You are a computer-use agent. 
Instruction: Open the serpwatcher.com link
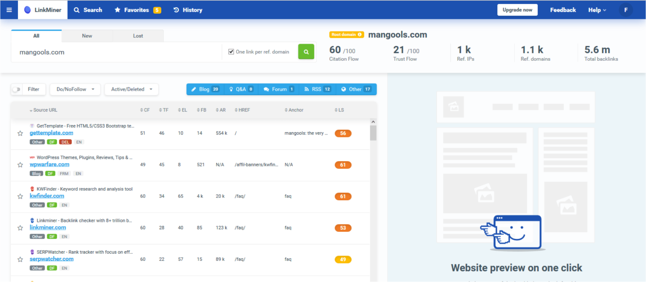pyautogui.click(x=52, y=259)
